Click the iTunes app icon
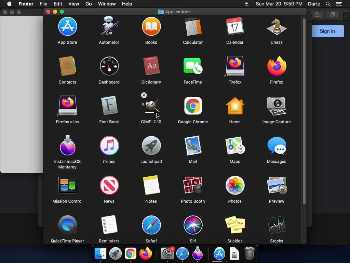The image size is (350, 263). point(109,146)
